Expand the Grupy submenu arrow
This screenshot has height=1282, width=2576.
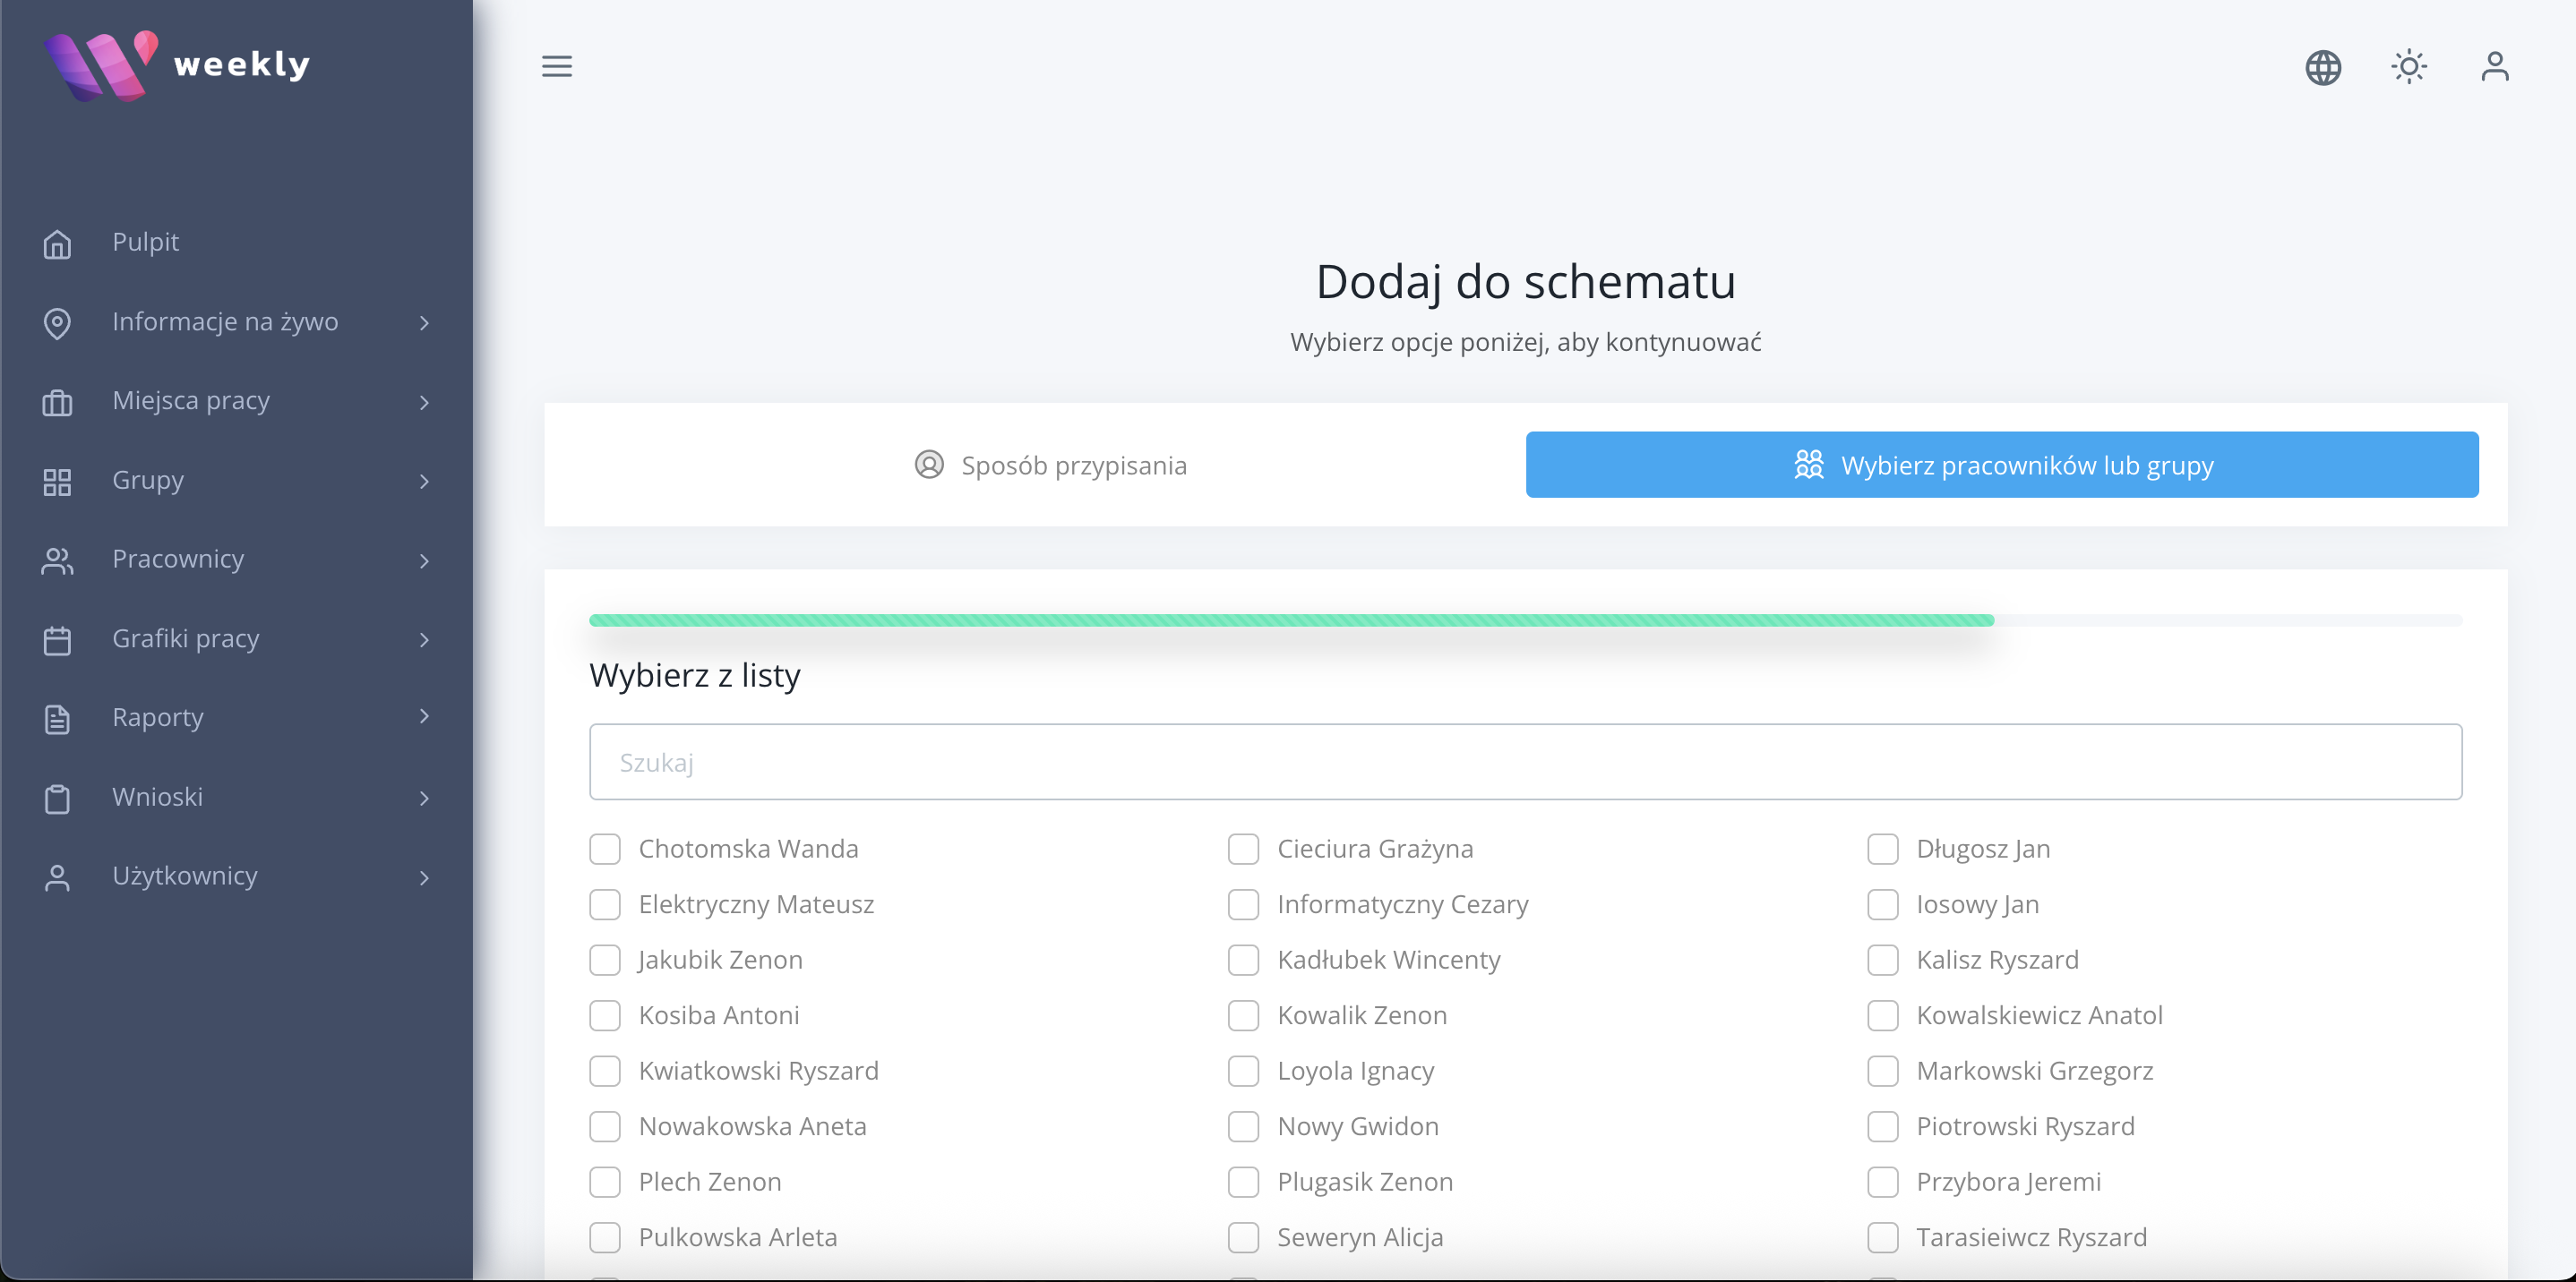tap(424, 482)
